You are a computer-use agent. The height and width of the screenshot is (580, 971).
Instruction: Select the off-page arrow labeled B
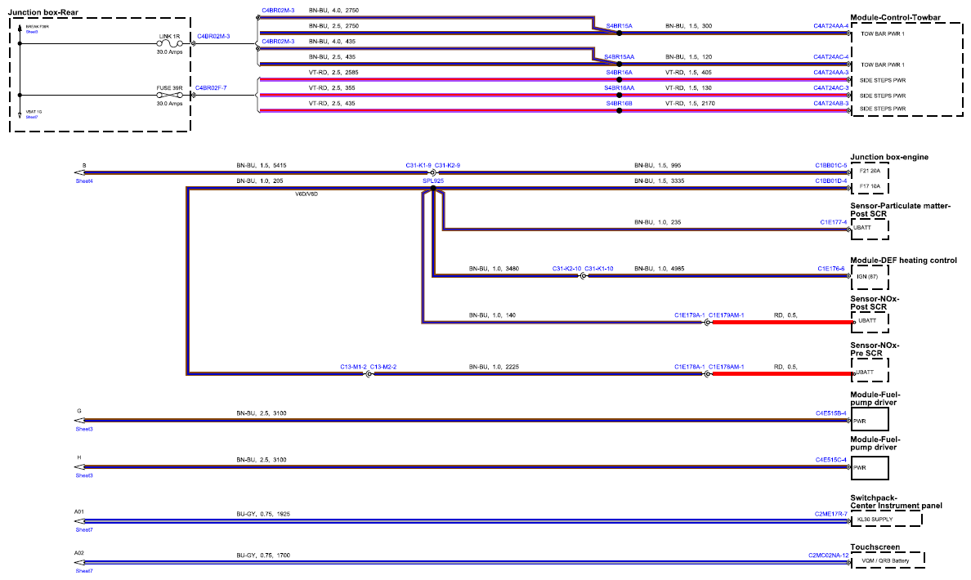[79, 173]
